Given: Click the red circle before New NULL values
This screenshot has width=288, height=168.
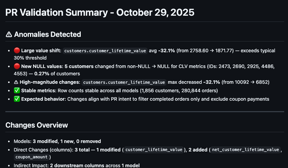Looking at the screenshot, I should (x=17, y=67).
